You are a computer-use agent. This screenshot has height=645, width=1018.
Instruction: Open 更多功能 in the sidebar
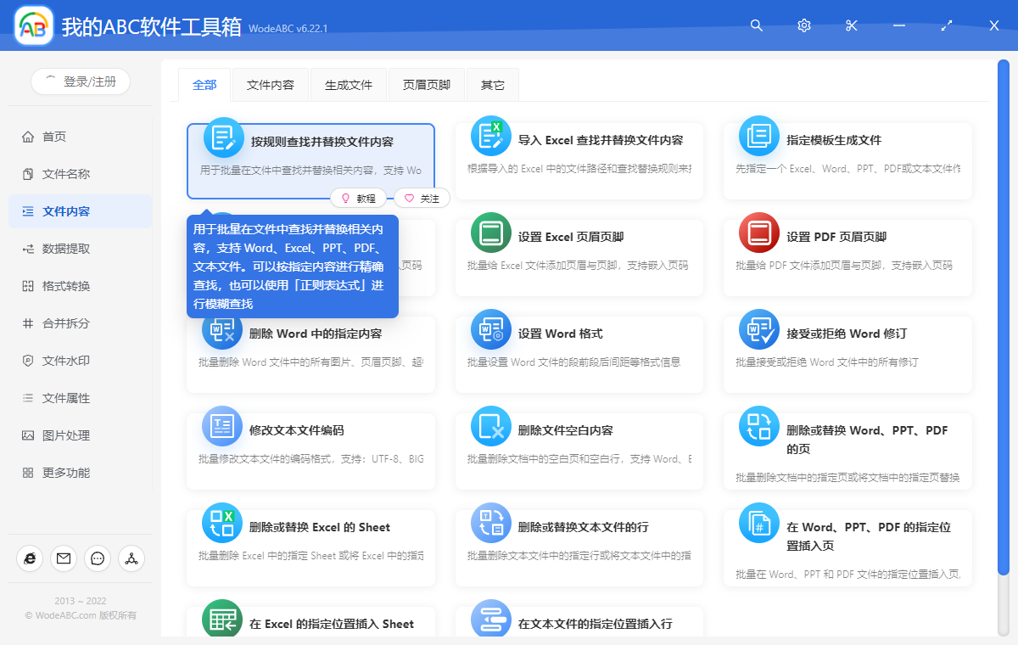(x=66, y=473)
